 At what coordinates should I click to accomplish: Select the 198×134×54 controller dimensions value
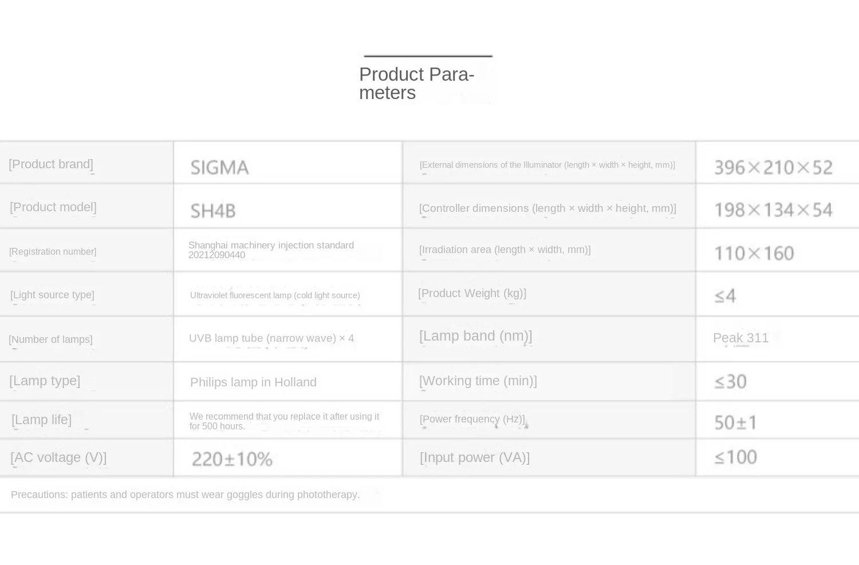tap(773, 210)
